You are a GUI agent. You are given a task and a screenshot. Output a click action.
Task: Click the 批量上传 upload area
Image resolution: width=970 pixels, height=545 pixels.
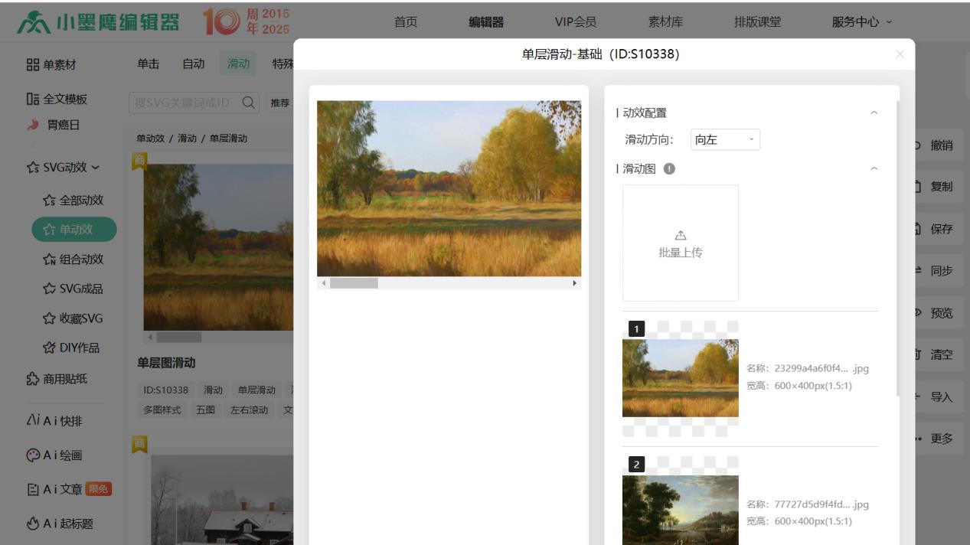click(680, 243)
